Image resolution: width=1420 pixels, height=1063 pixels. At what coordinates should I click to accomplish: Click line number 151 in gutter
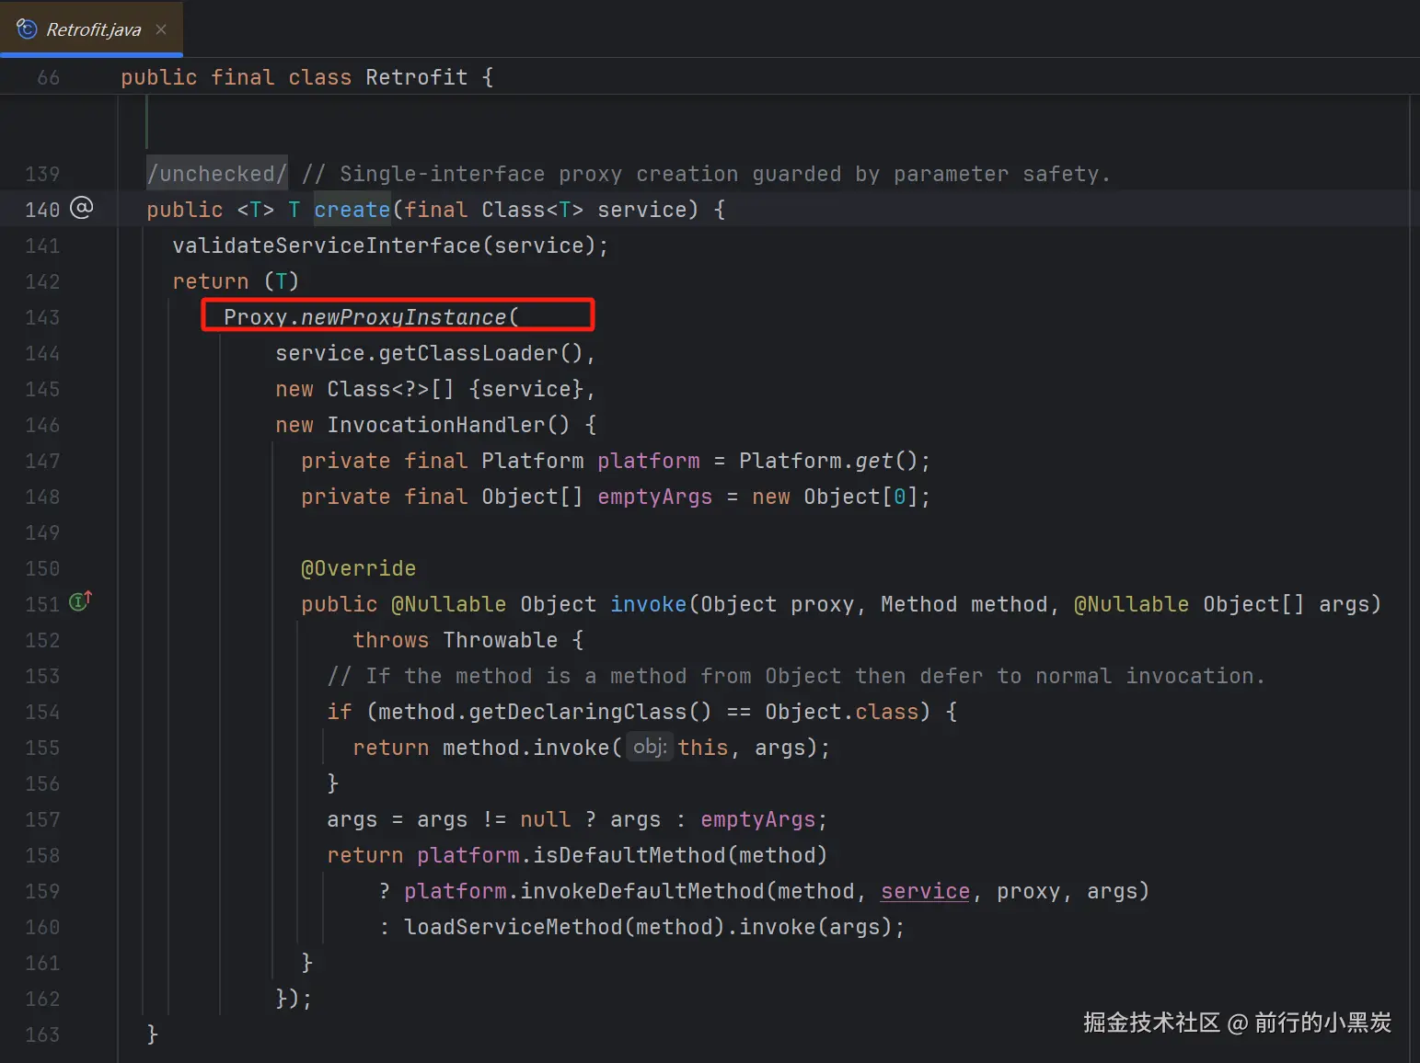(x=42, y=604)
